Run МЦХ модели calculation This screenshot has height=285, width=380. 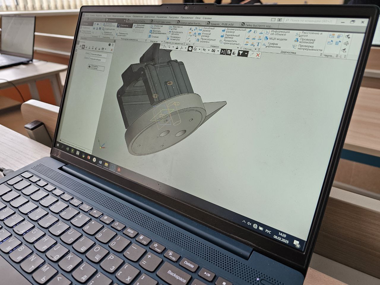[276, 39]
